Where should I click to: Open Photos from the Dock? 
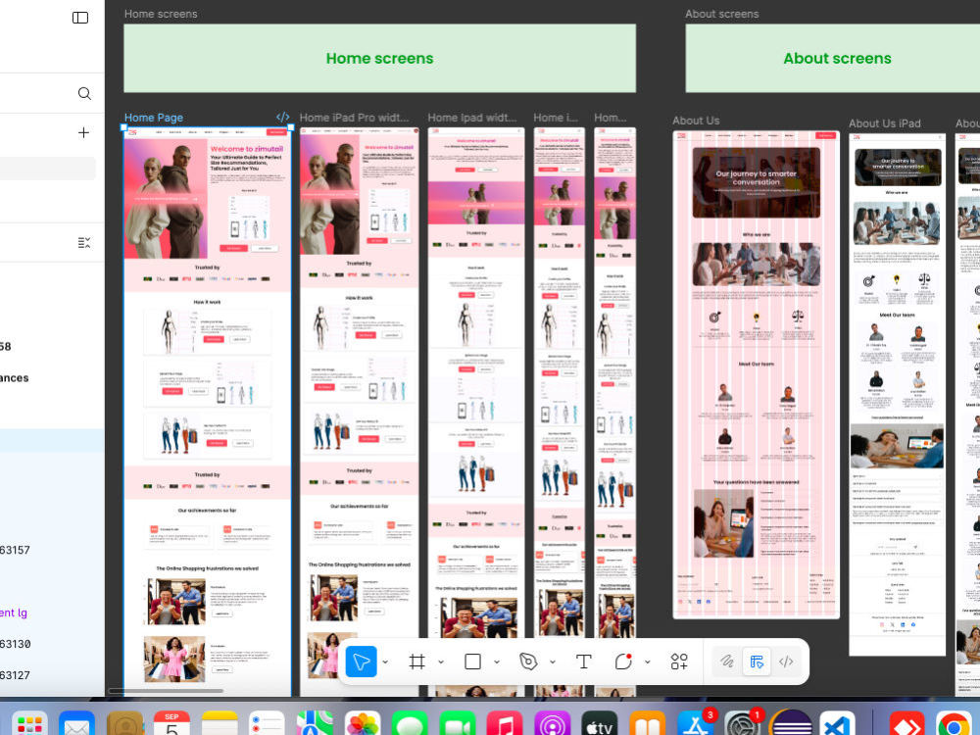363,725
